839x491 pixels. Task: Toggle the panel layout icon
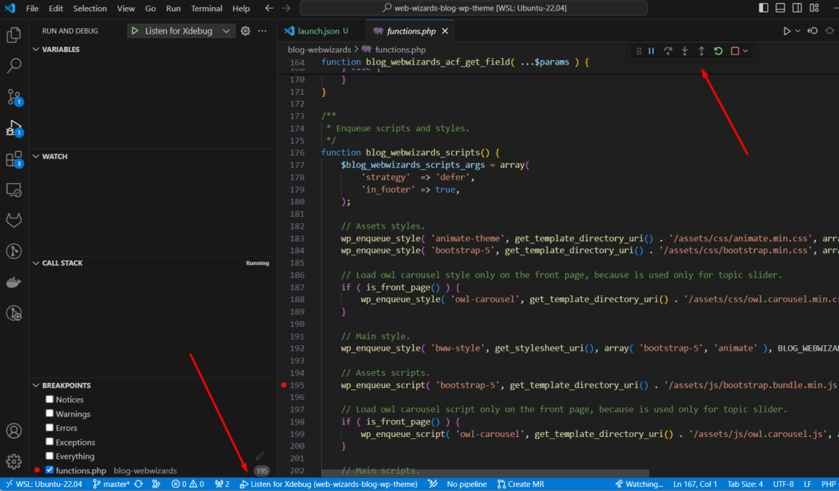[780, 8]
